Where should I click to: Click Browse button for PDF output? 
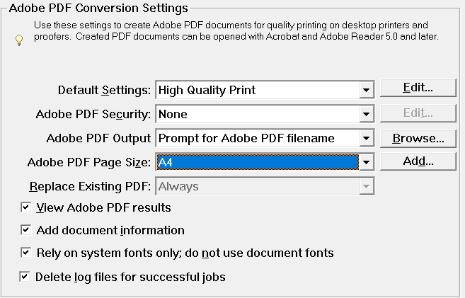[x=418, y=138]
